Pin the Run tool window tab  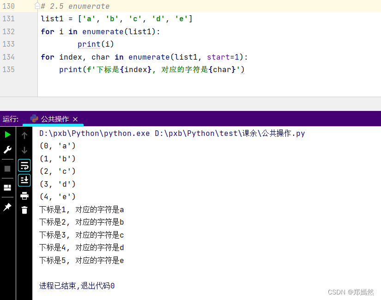pos(6,207)
